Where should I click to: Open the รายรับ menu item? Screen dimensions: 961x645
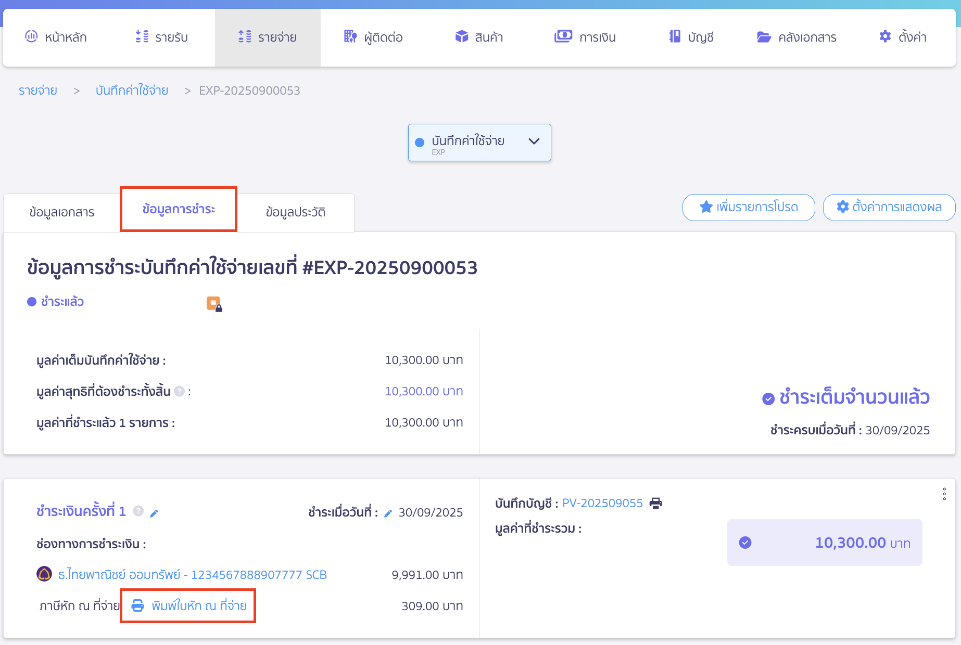pyautogui.click(x=161, y=37)
